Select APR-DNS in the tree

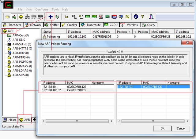19,40
